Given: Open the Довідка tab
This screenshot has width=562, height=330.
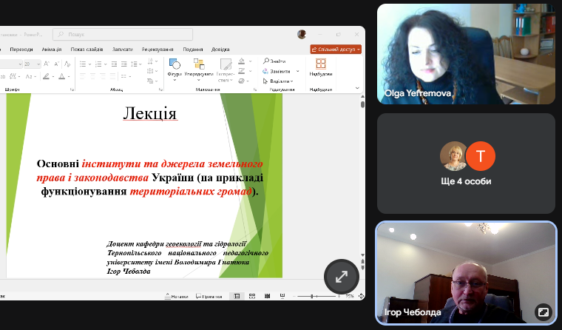Looking at the screenshot, I should click(220, 49).
